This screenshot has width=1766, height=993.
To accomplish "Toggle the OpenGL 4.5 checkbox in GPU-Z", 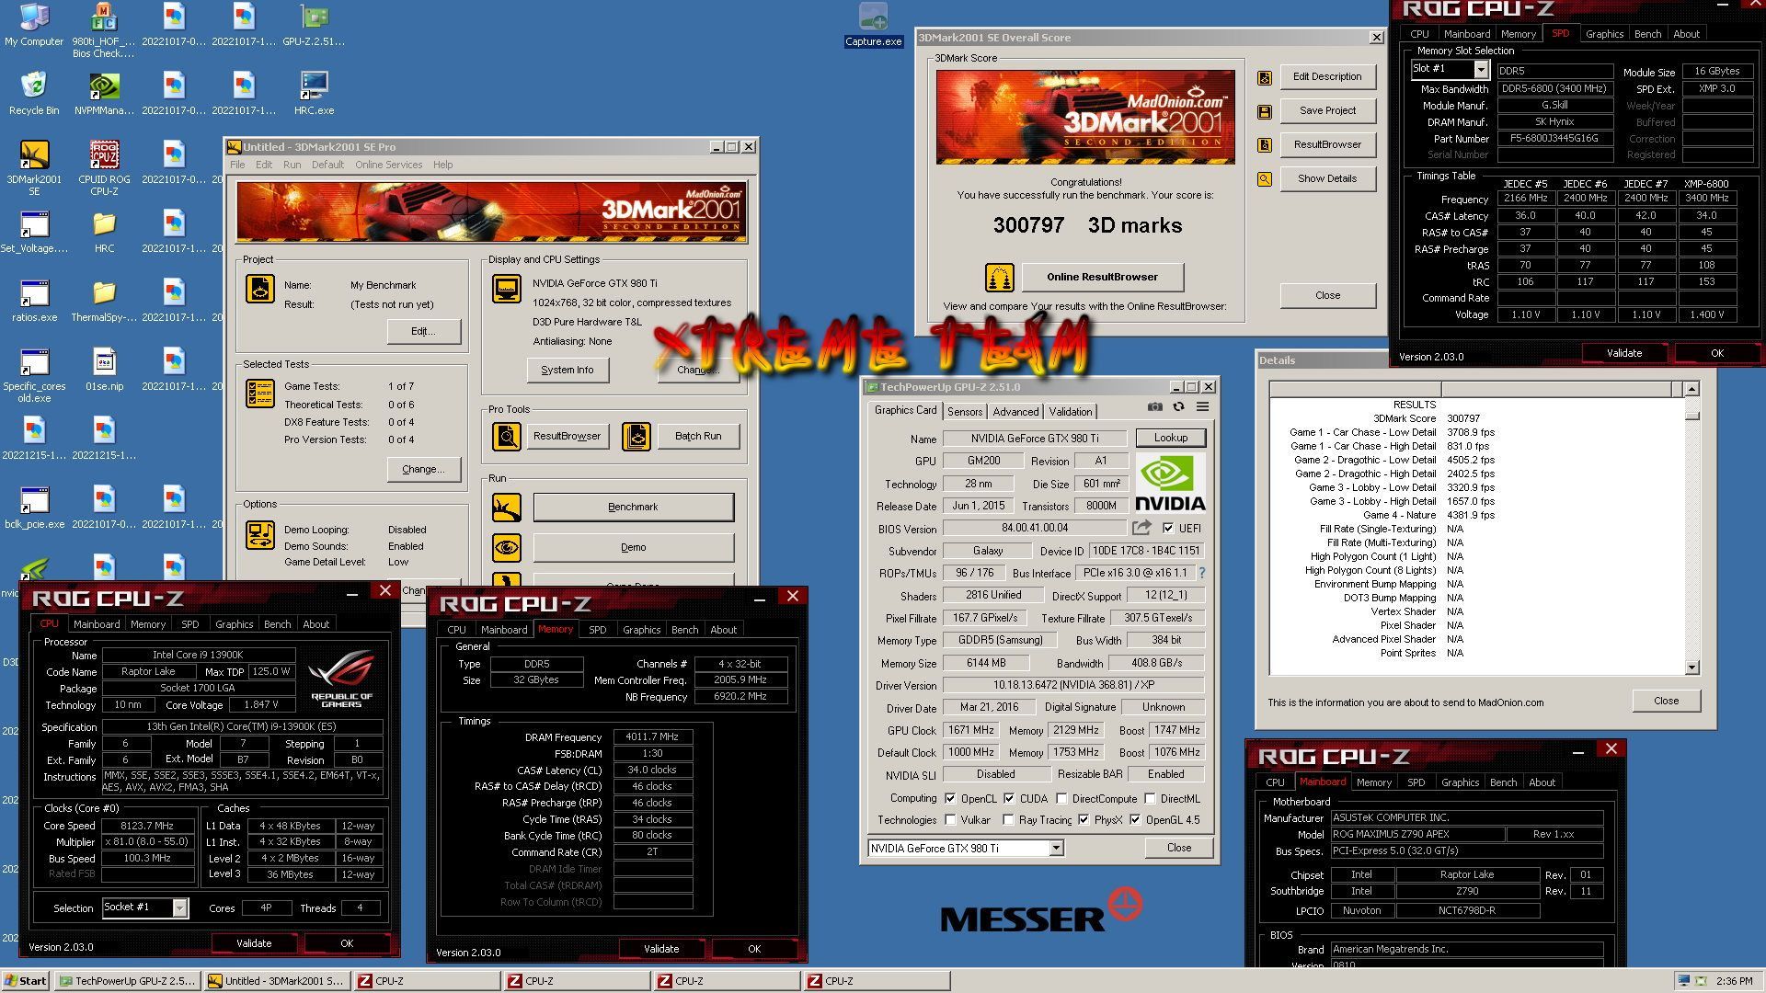I will pyautogui.click(x=1135, y=820).
